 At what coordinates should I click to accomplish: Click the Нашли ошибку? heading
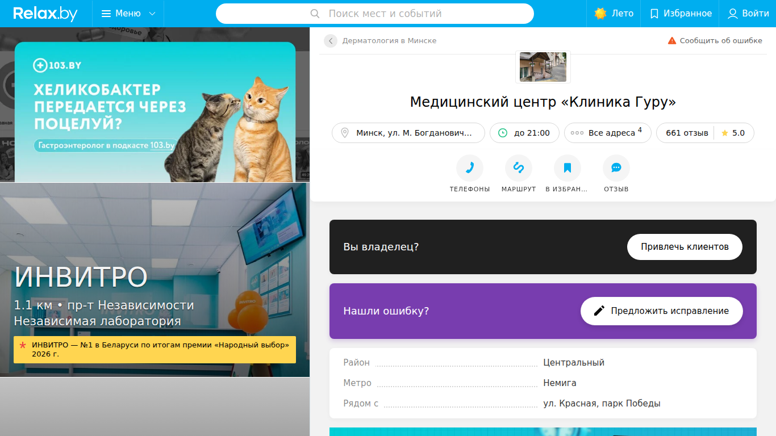click(386, 311)
